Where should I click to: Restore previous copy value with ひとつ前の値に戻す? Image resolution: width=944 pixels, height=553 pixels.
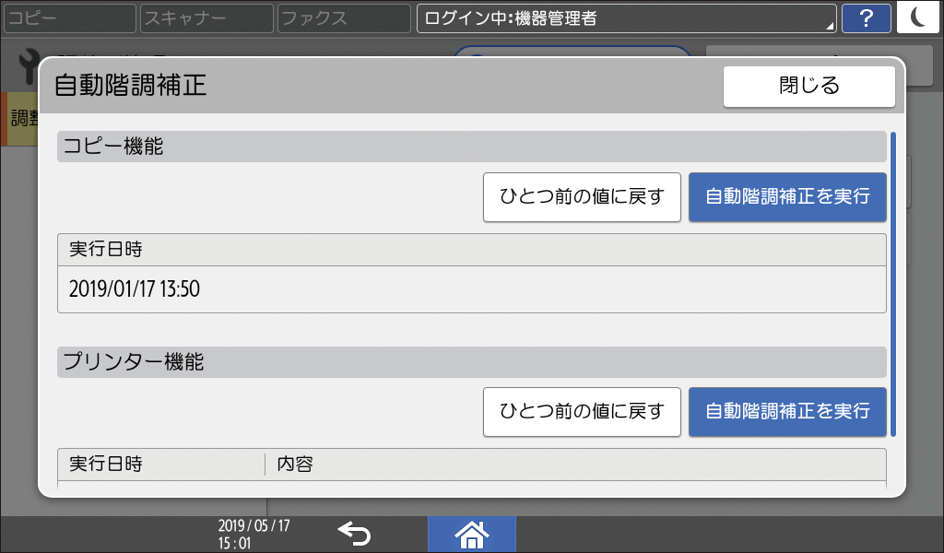[x=582, y=196]
